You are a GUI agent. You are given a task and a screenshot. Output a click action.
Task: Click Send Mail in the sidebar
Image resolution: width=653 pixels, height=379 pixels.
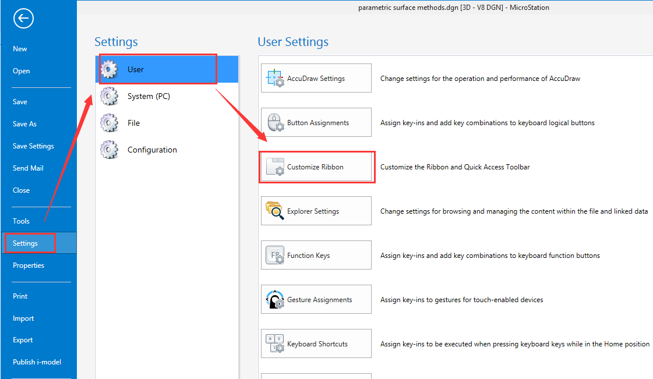[x=28, y=168]
